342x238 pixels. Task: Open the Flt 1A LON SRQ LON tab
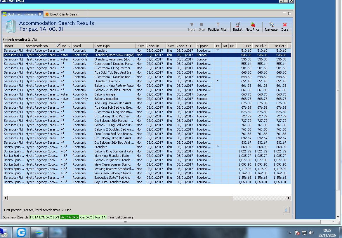44,217
